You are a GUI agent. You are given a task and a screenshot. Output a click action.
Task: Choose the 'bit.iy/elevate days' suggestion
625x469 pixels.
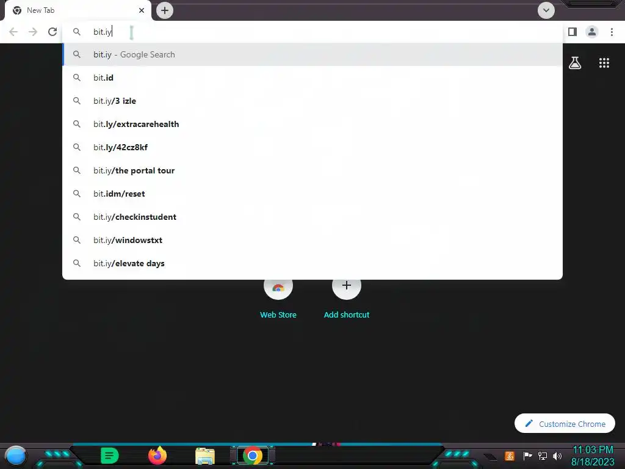click(x=312, y=263)
